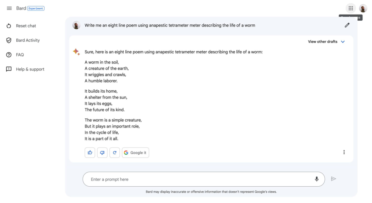Click the Bard sparkle icon

pyautogui.click(x=76, y=52)
